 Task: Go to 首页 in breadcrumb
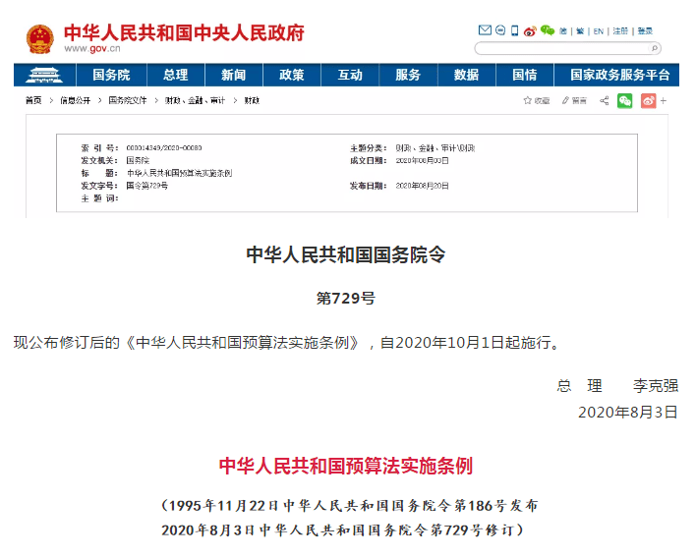pos(33,100)
